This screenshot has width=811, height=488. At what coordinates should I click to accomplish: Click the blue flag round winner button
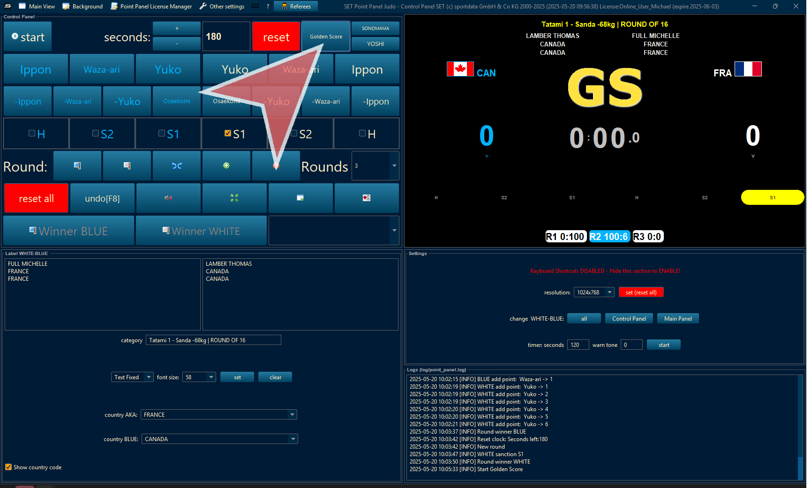77,165
